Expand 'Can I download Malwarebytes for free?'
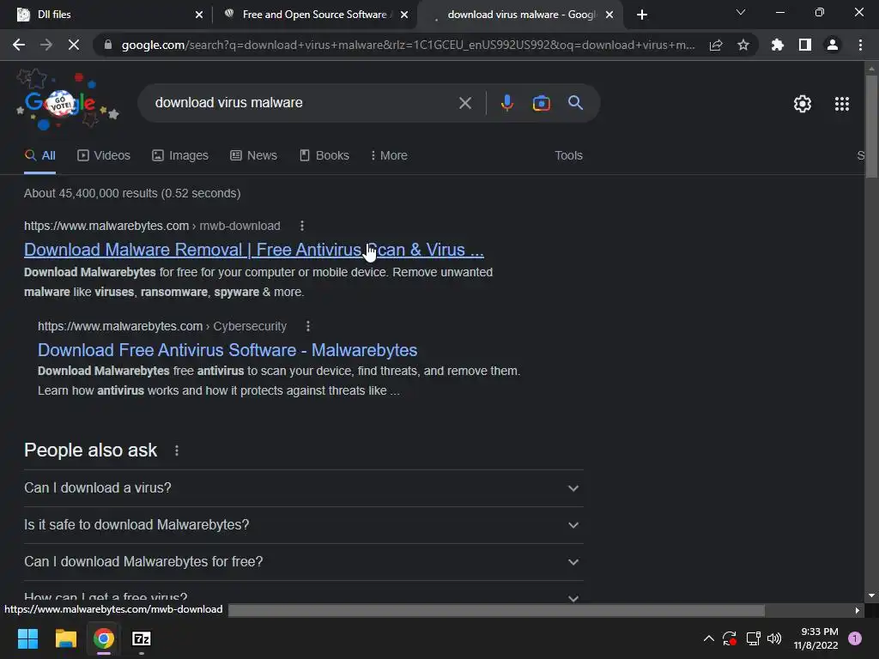Screen dimensions: 879x659 click(303, 562)
